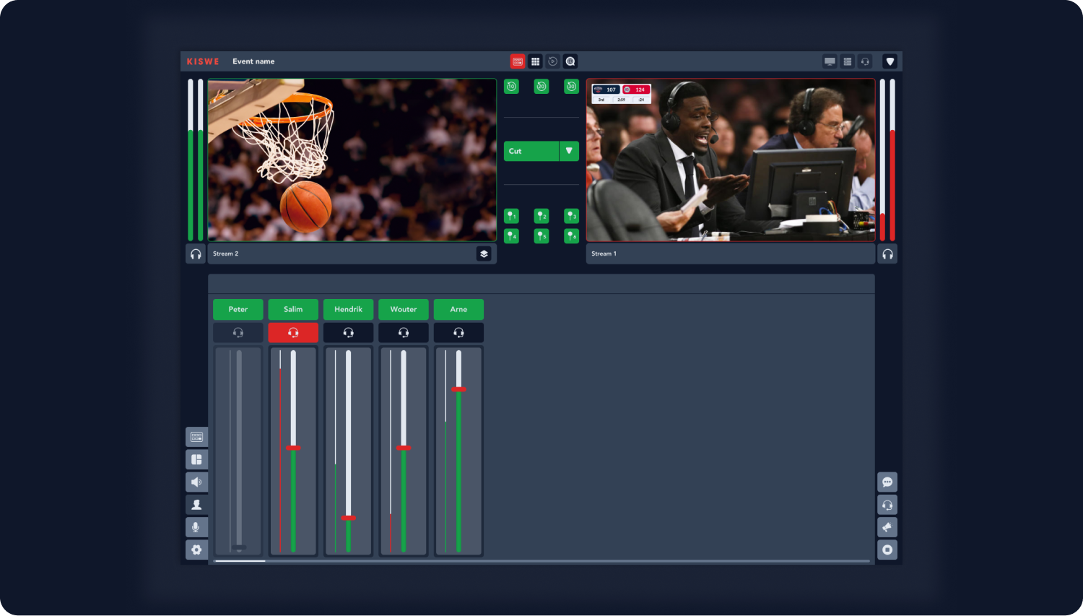Open the settings gear in left sidebar

196,550
